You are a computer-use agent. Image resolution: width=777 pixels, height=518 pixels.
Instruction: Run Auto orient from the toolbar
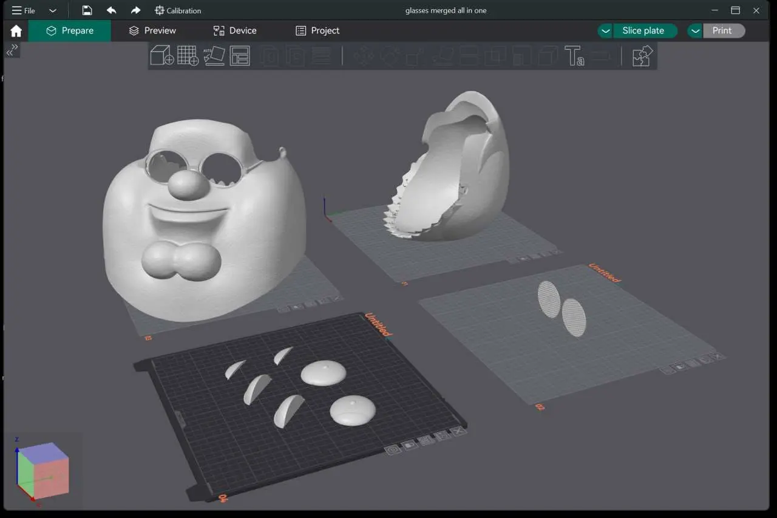coord(214,55)
